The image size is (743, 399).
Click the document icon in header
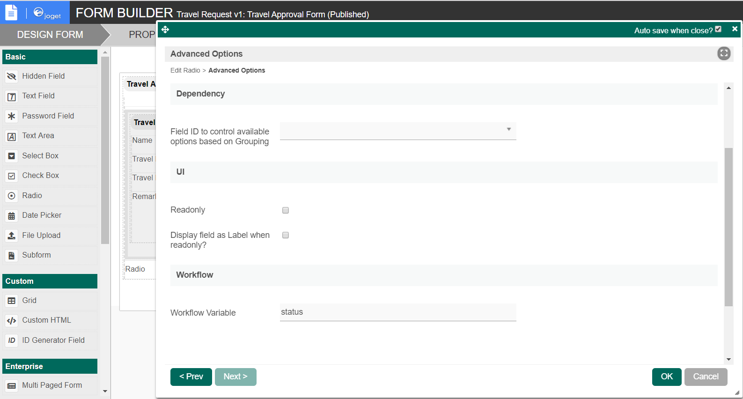(x=11, y=12)
